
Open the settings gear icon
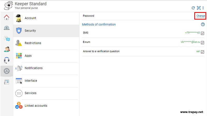[6, 71]
